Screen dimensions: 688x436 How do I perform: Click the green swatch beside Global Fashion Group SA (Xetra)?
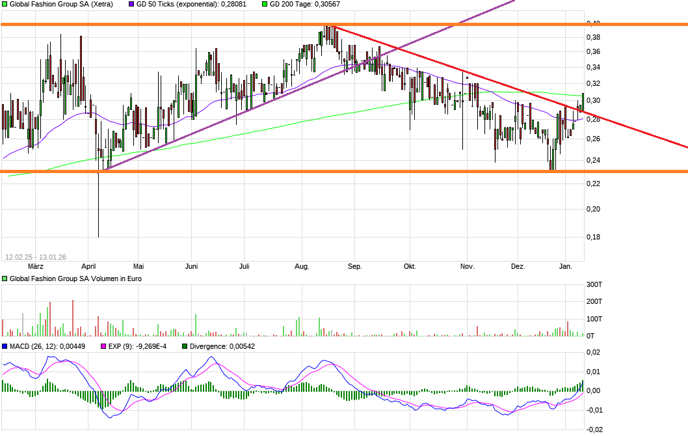[x=5, y=4]
